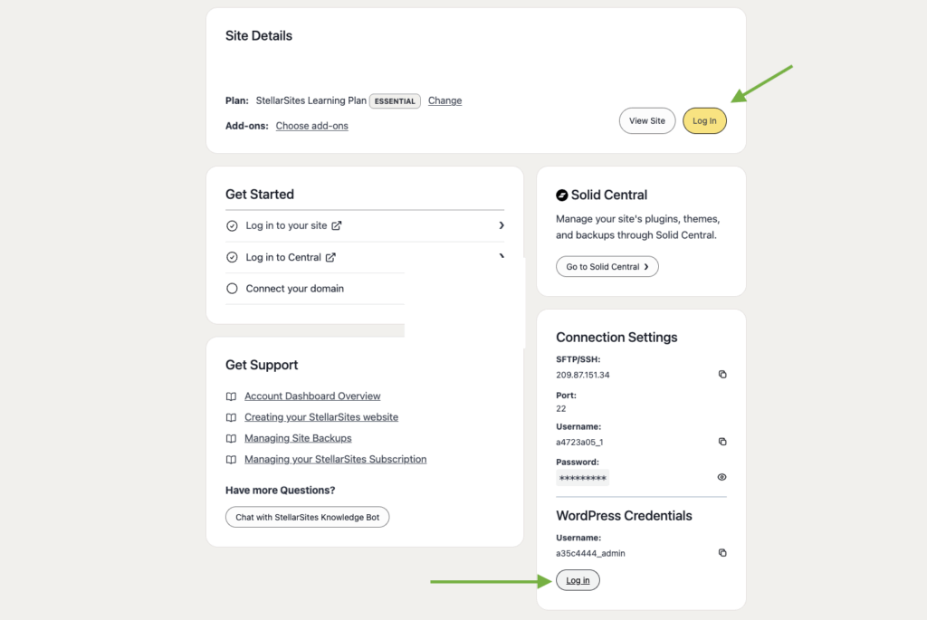927x620 pixels.
Task: Open the Choose add-ons link
Action: pos(311,125)
